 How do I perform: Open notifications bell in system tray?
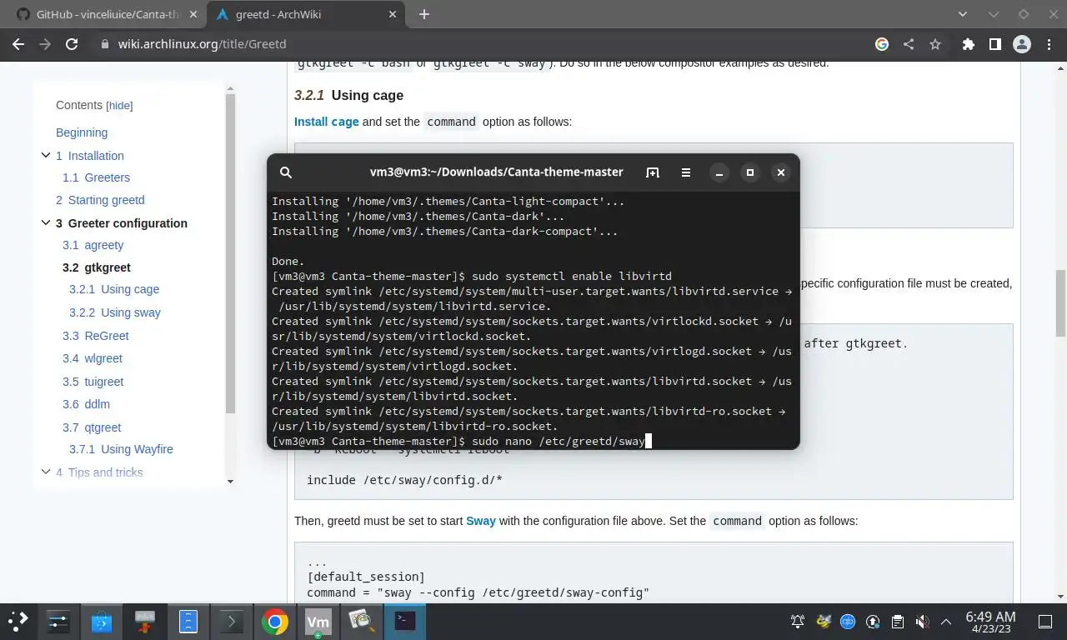[798, 622]
